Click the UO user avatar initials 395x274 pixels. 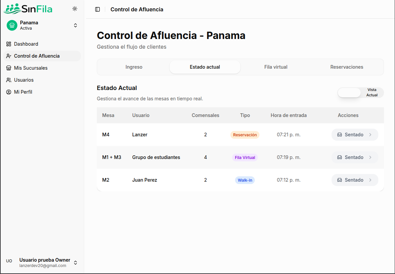click(x=9, y=261)
